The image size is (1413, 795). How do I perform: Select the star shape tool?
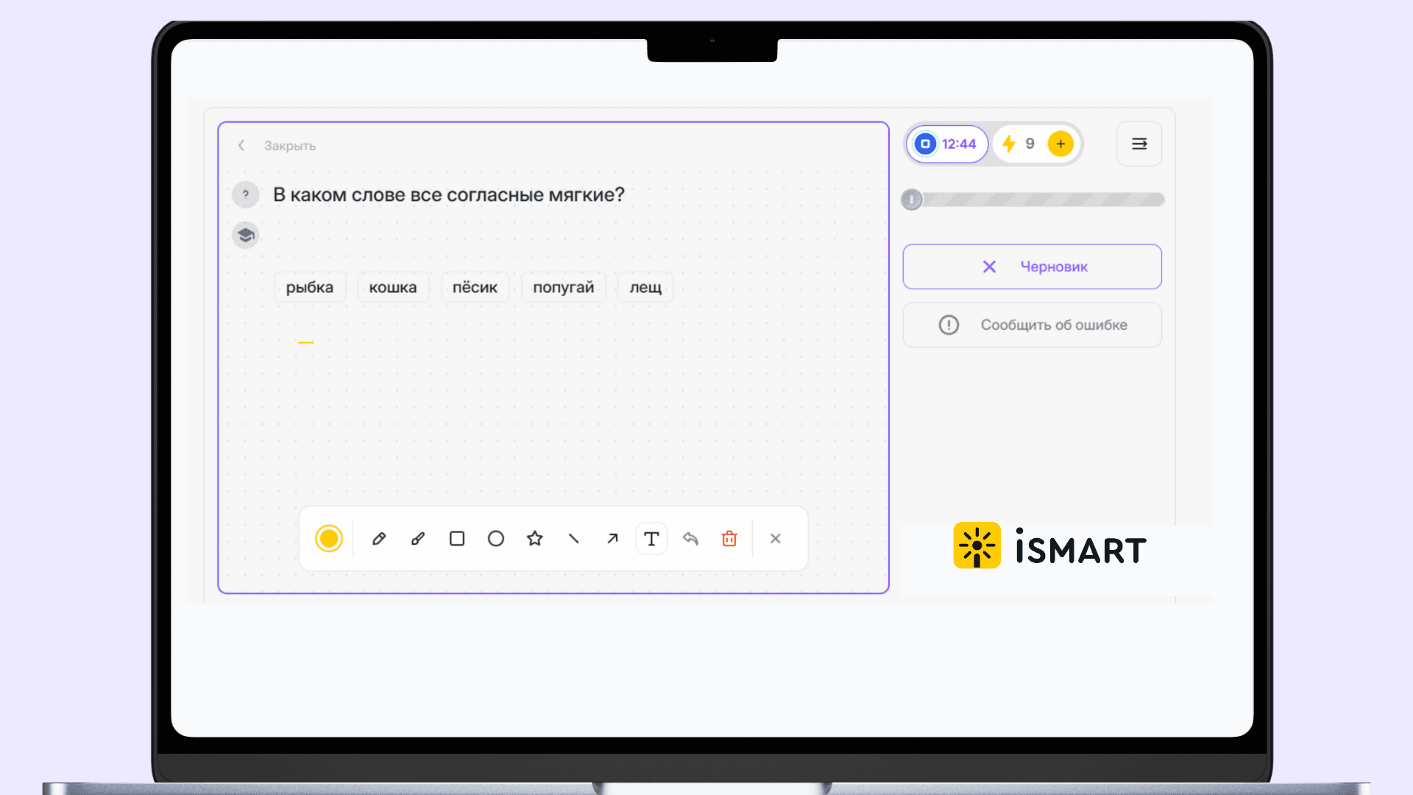(535, 539)
